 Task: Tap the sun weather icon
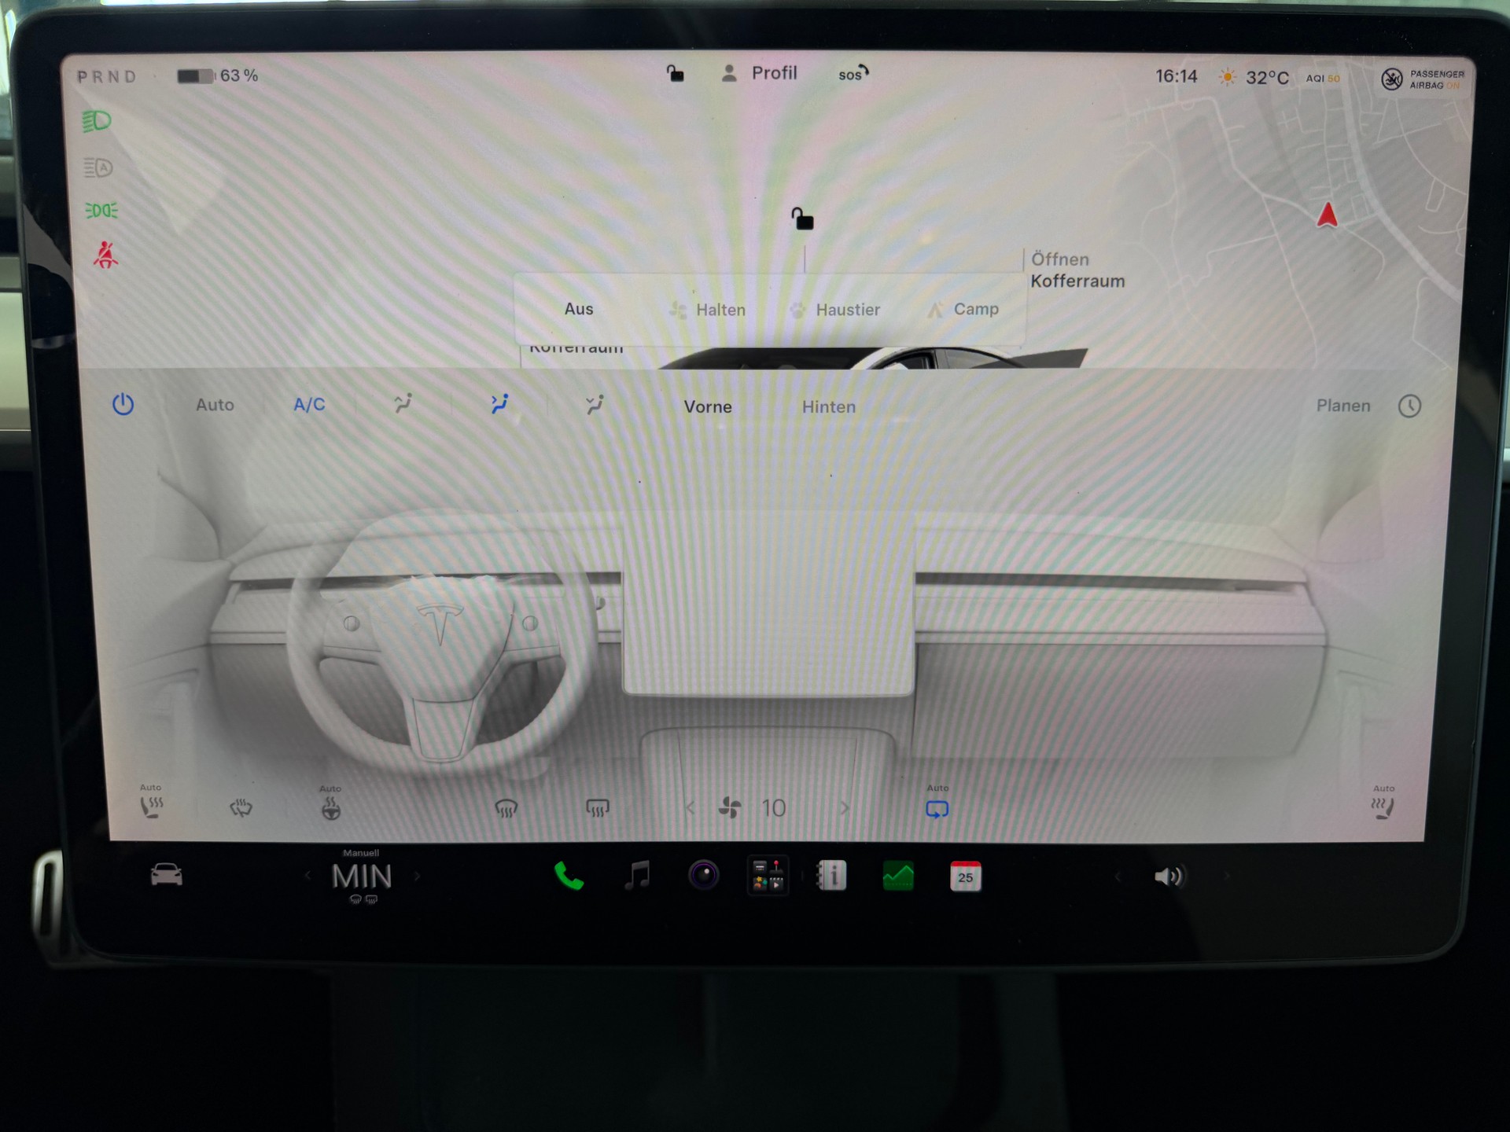click(x=1227, y=77)
